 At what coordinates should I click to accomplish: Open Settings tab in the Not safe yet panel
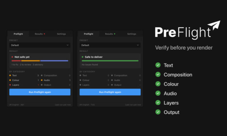click(x=61, y=34)
